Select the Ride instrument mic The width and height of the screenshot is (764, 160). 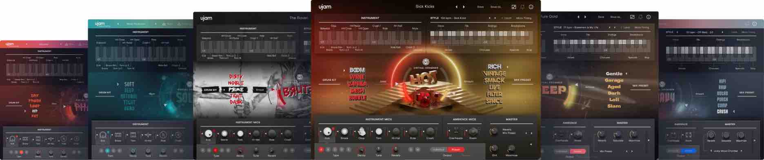[x=413, y=131]
